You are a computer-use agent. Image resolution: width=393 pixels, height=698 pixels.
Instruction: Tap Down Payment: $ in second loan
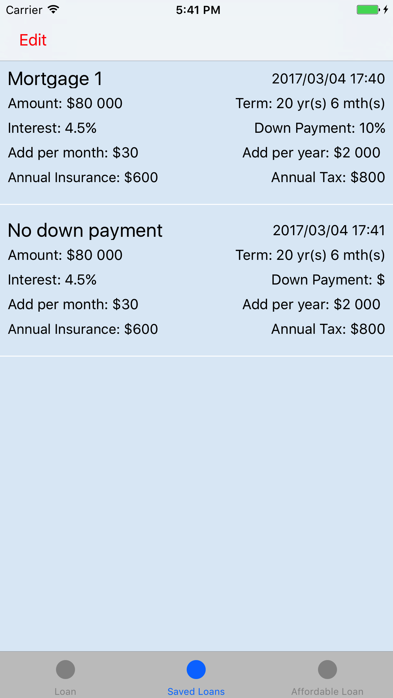pos(328,280)
